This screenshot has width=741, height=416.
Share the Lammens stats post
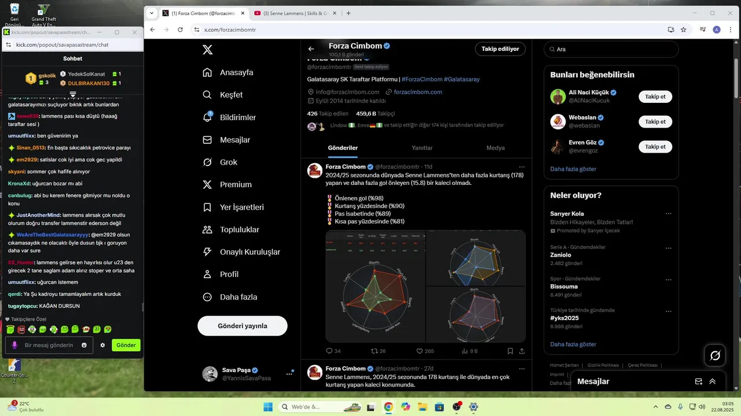click(x=522, y=351)
